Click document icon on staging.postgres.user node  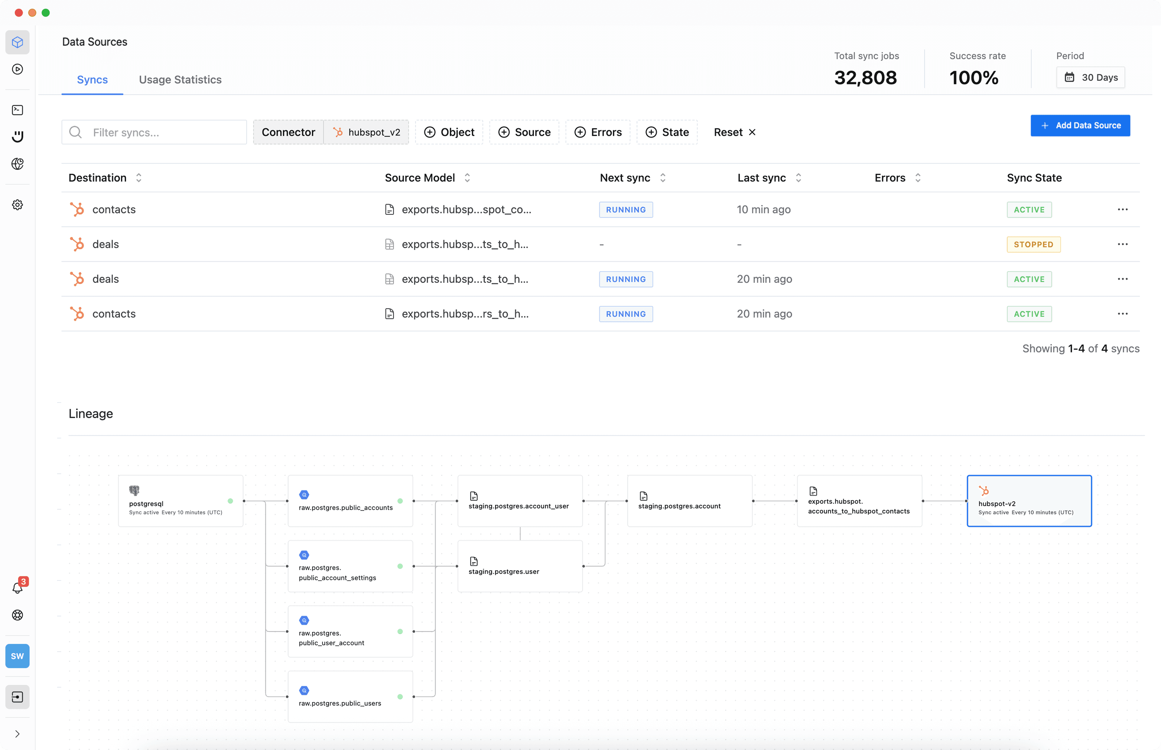(473, 561)
